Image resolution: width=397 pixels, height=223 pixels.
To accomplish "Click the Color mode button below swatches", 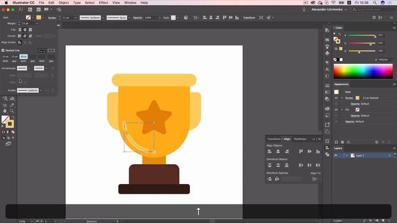I will (x=4, y=132).
